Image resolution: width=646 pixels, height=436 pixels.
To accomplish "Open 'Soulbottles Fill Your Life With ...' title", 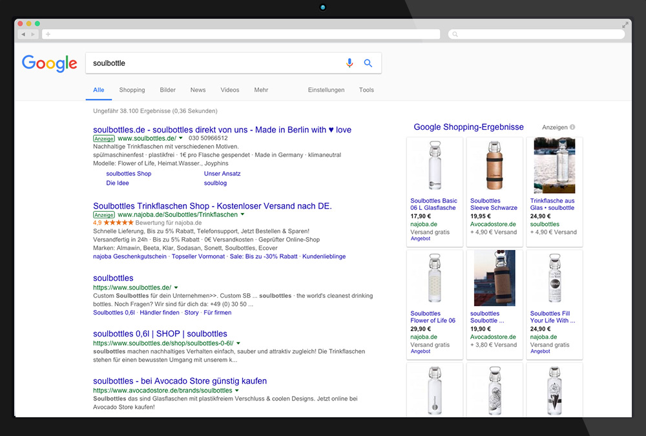I will point(552,317).
